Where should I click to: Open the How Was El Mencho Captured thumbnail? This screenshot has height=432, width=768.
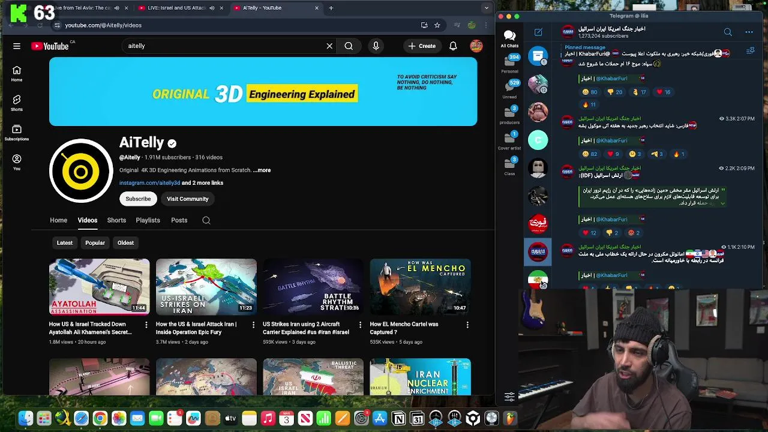click(x=421, y=286)
